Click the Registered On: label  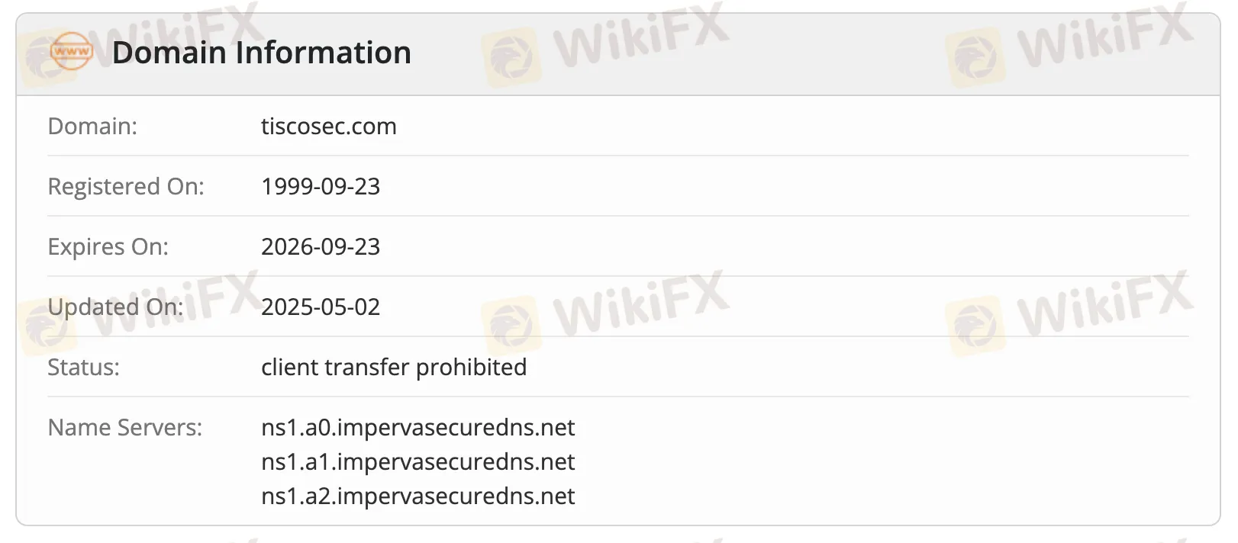point(126,186)
